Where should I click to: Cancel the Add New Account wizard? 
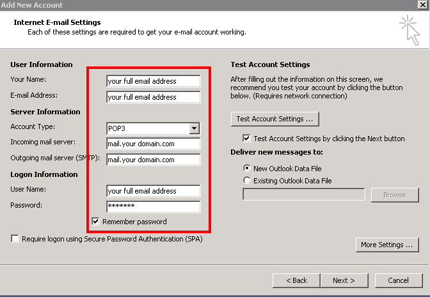(x=399, y=280)
